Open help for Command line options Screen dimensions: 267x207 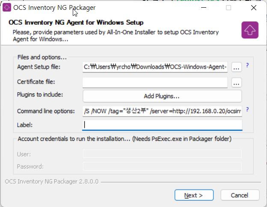tap(247, 110)
